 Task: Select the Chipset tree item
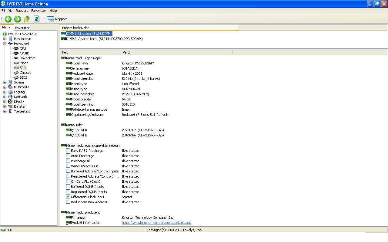(x=25, y=73)
